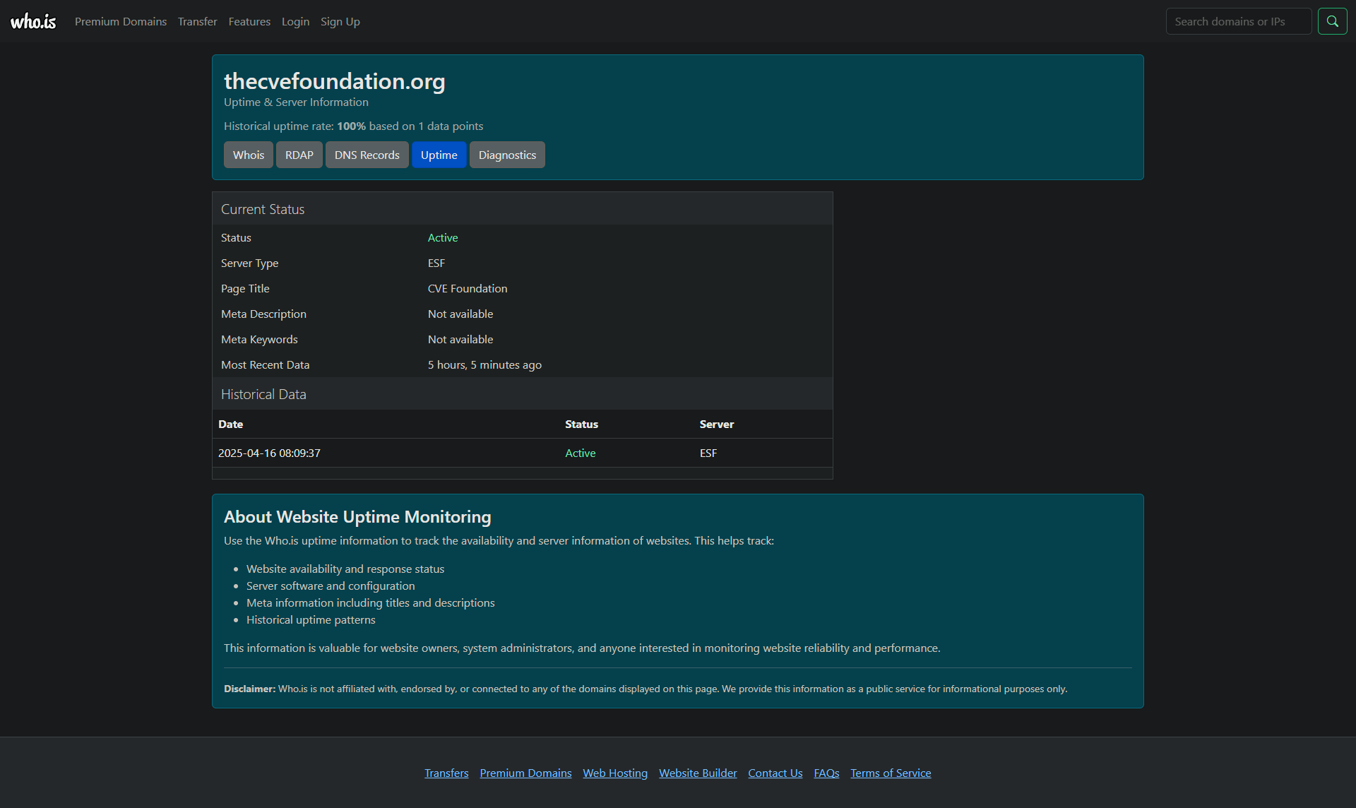Click Premium Domains footer link
The width and height of the screenshot is (1356, 808).
525,773
